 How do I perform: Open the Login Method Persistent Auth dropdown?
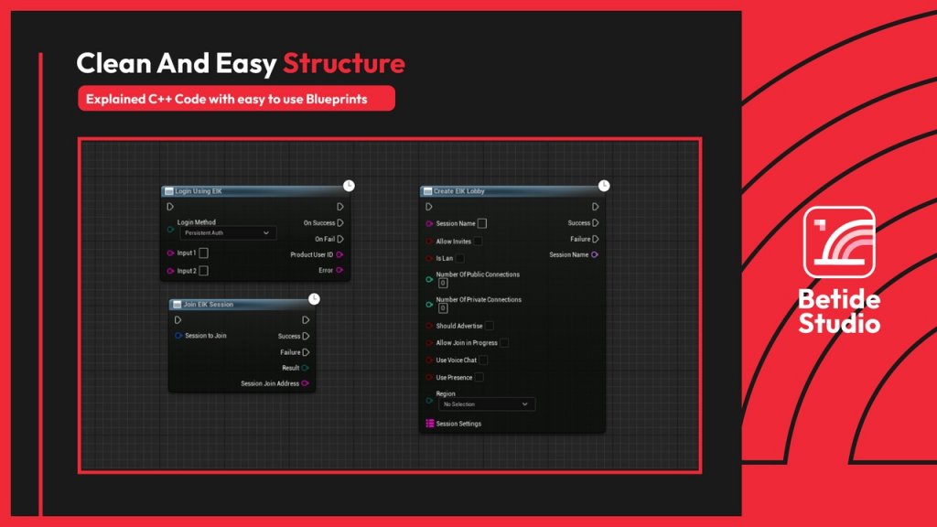pos(228,233)
